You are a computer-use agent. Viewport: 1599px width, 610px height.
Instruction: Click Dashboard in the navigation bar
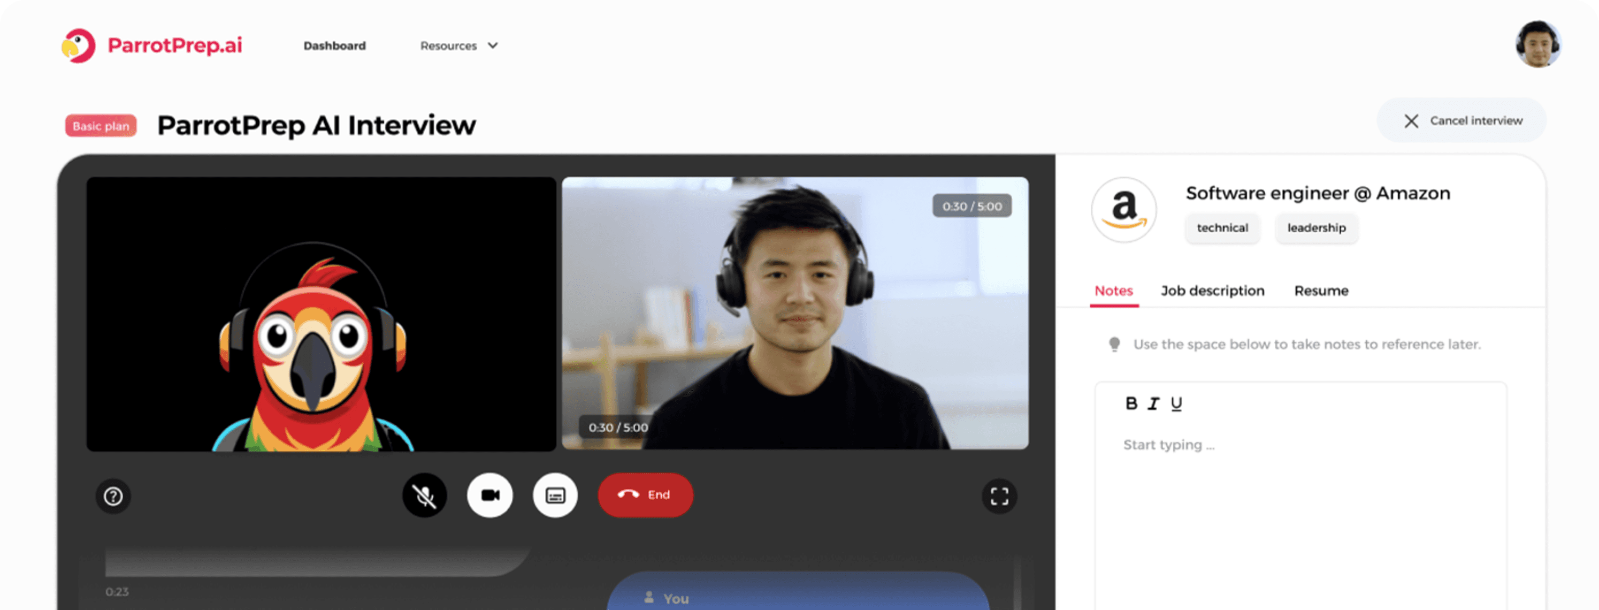click(334, 45)
